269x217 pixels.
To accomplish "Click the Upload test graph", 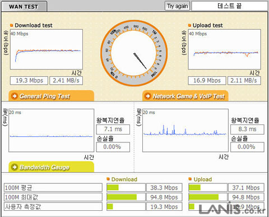I will point(224,49).
